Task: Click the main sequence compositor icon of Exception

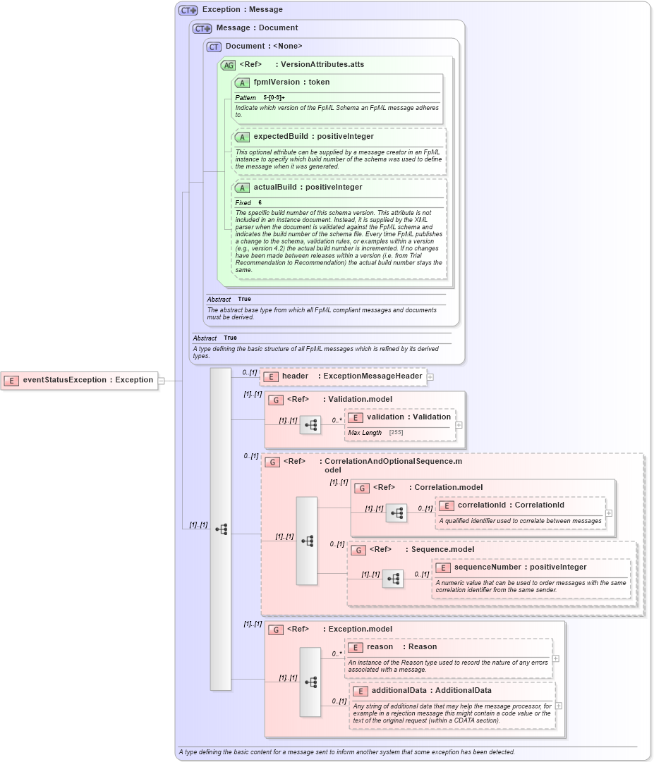Action: (x=221, y=529)
